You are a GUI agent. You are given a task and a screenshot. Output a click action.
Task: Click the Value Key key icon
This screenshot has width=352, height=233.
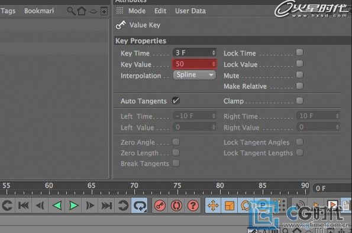click(121, 25)
